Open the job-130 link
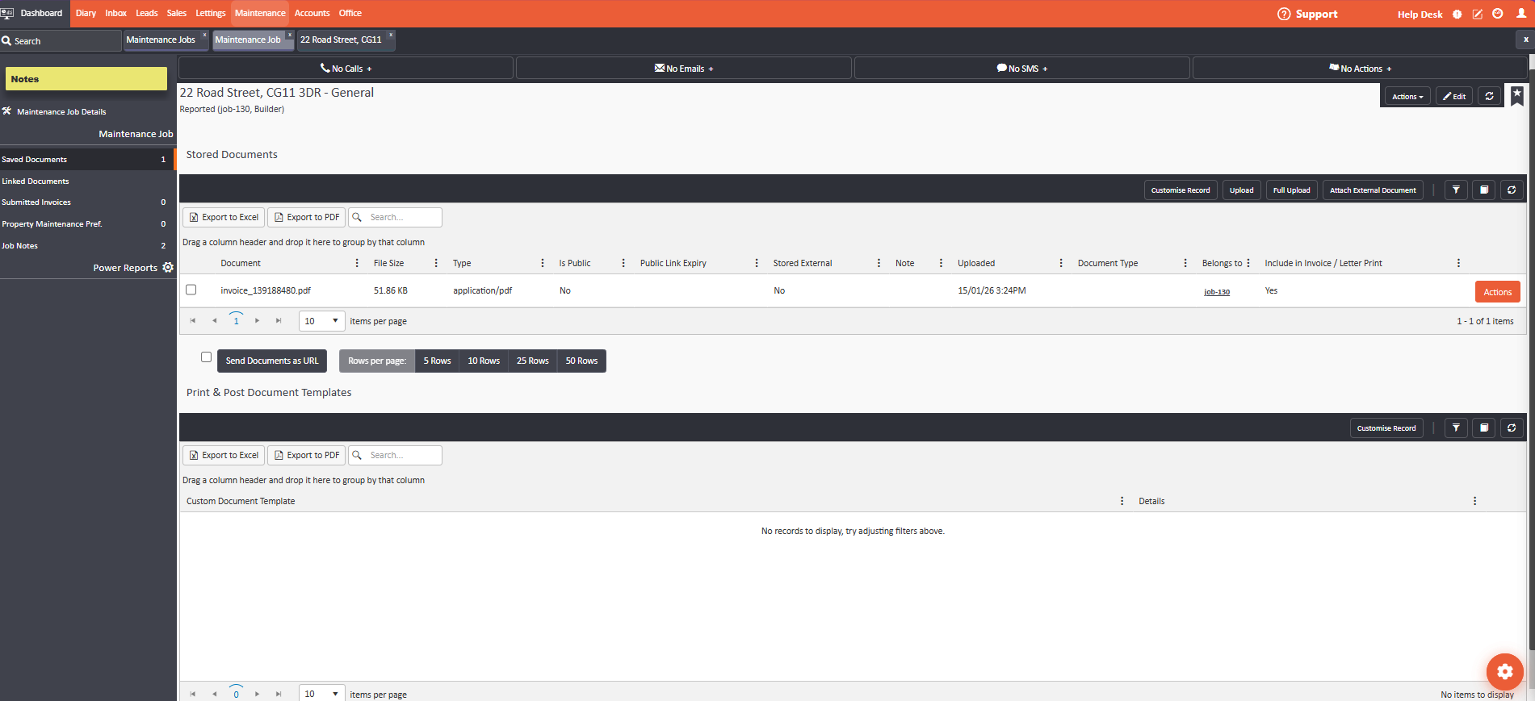1535x701 pixels. (x=1216, y=292)
